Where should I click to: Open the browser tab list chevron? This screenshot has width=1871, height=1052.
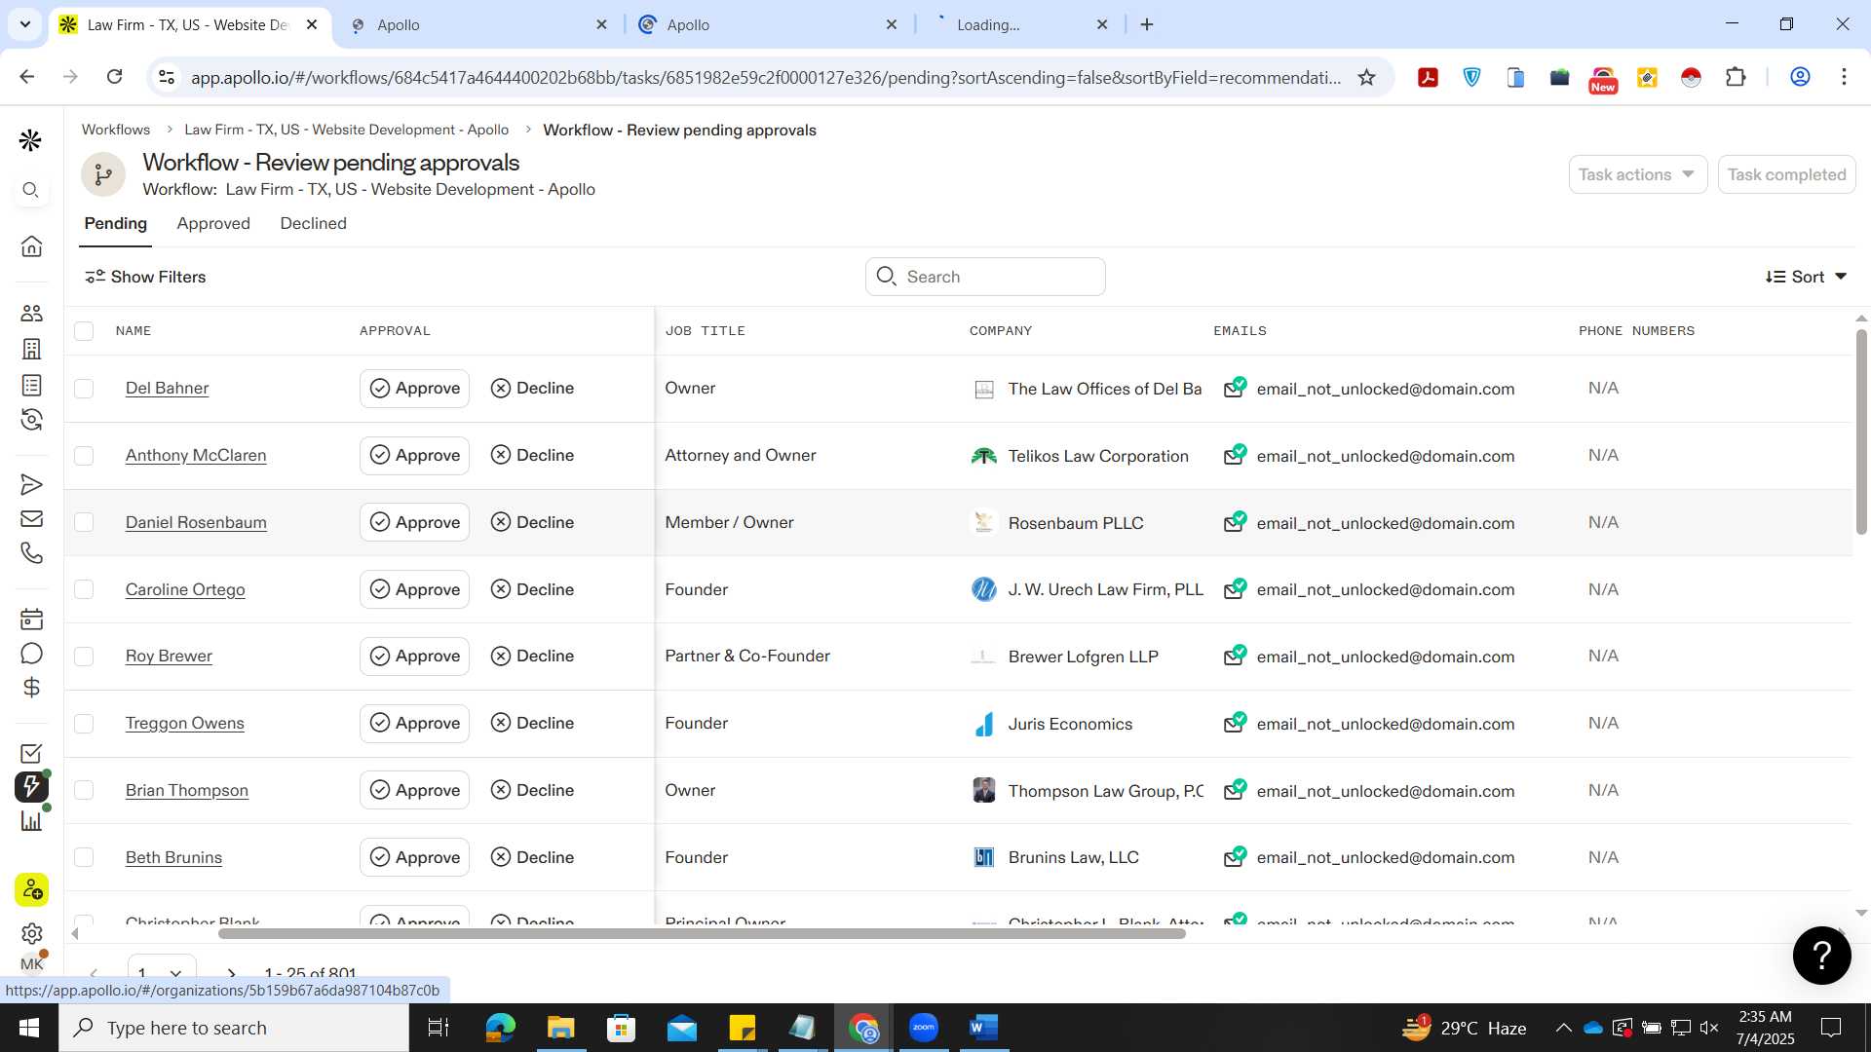coord(25,24)
